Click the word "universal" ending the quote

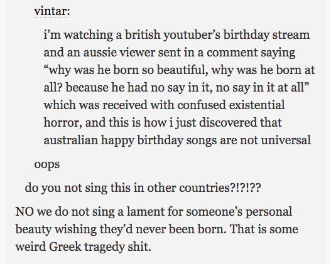(x=286, y=140)
